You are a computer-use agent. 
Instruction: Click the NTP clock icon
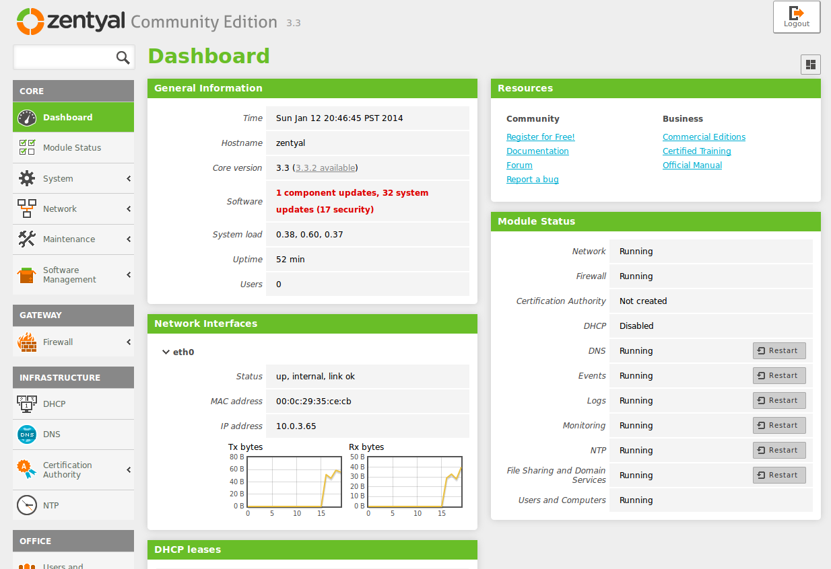(27, 505)
